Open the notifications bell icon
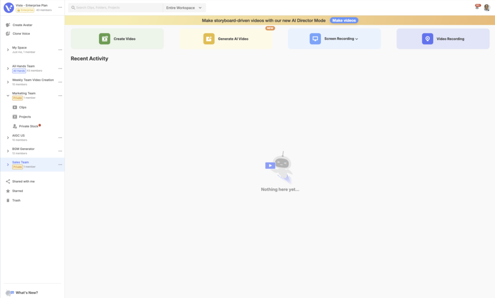 tap(477, 7)
